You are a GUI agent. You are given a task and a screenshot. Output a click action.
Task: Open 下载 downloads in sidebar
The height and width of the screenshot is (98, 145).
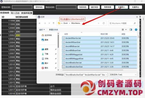[45, 54]
